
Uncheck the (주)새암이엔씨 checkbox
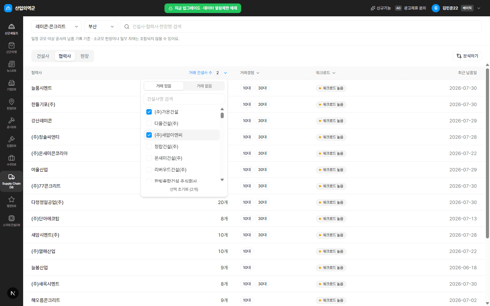pyautogui.click(x=149, y=135)
